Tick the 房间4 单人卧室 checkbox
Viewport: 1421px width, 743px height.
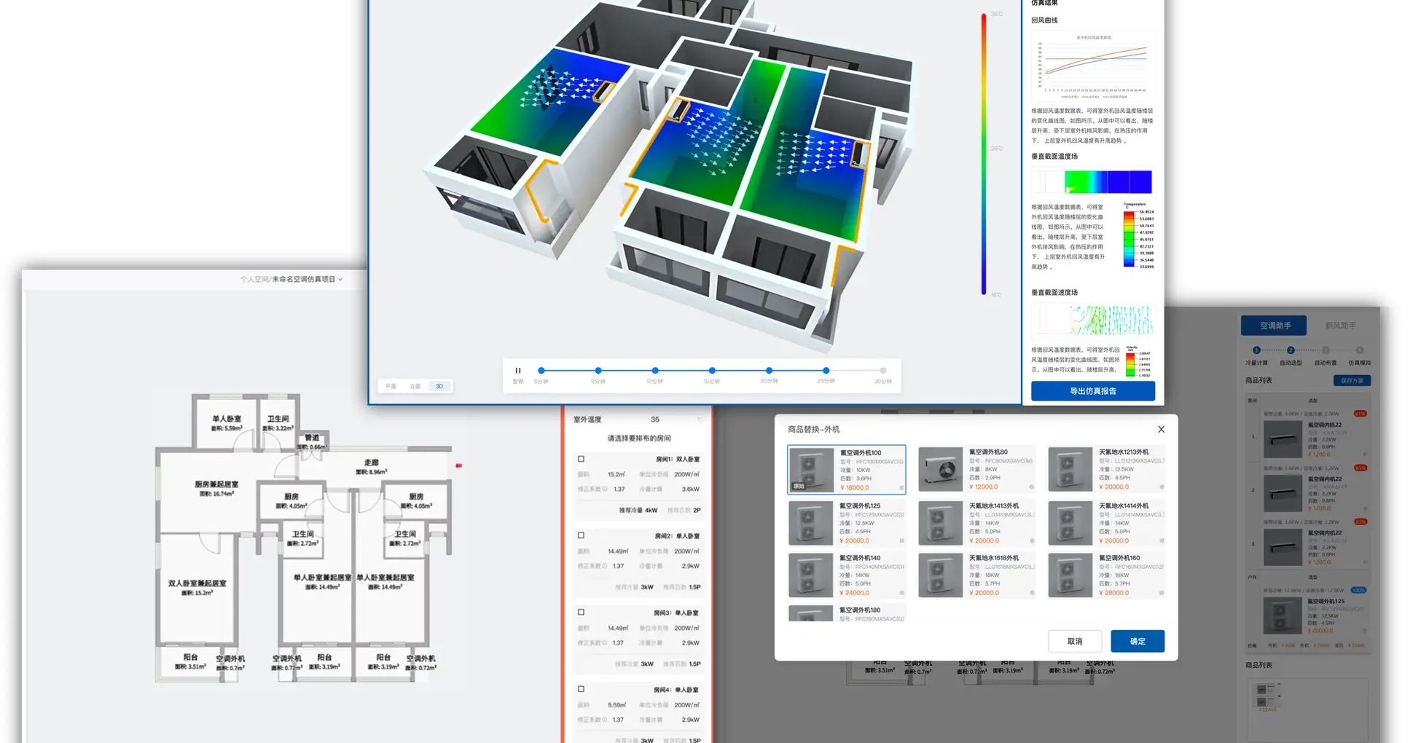tap(581, 689)
